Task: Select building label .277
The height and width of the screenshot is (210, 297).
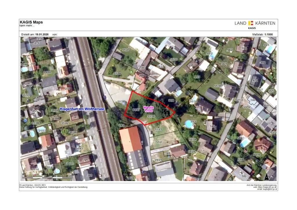Action: pos(67,89)
